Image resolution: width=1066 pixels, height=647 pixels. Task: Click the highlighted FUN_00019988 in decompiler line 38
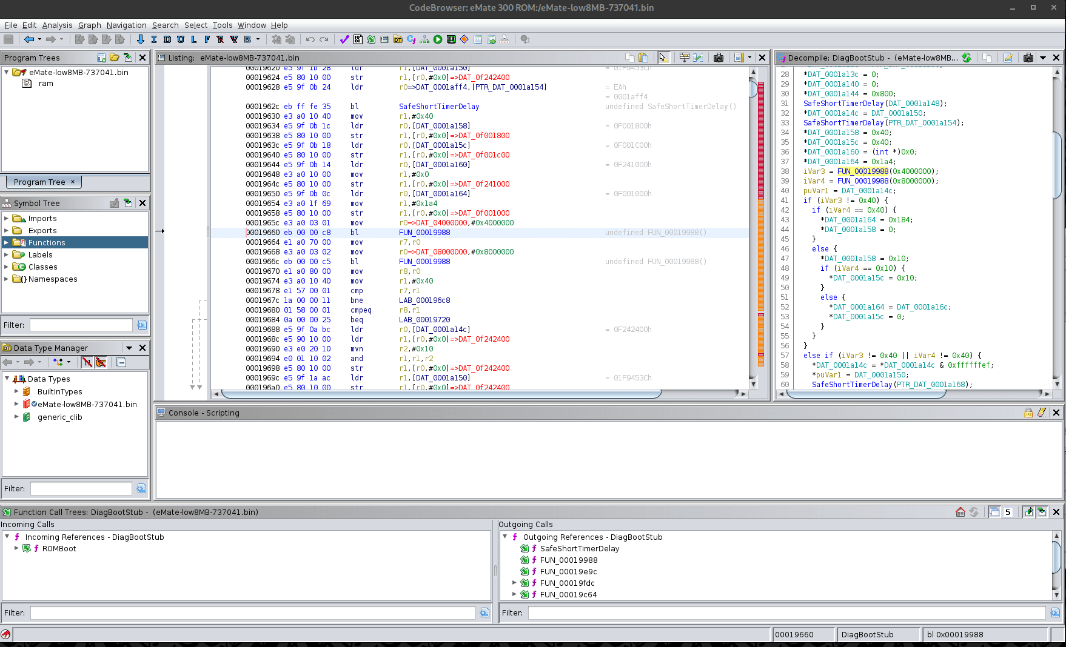click(863, 171)
